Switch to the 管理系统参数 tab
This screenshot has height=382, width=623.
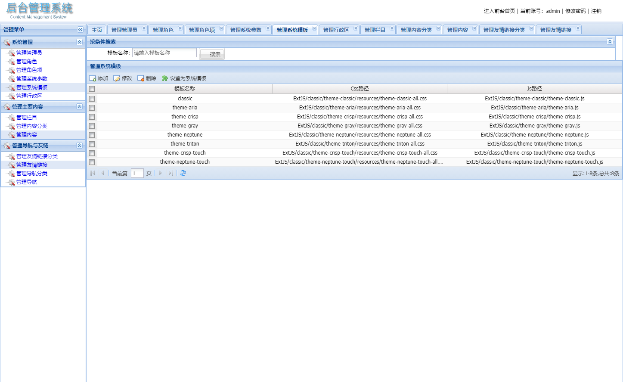point(245,30)
